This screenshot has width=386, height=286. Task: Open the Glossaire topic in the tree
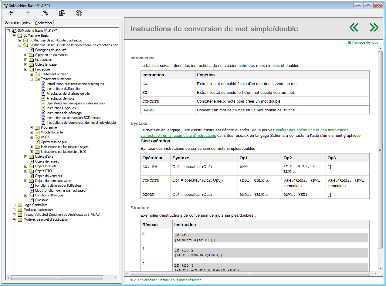coord(41,200)
